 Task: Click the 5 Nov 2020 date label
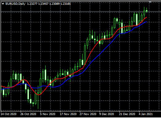coord(48,114)
